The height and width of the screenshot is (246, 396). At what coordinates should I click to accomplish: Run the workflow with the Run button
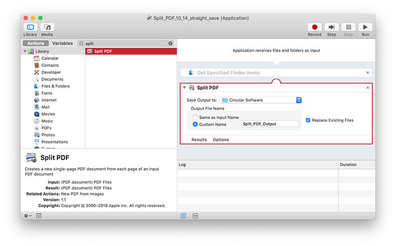(365, 27)
